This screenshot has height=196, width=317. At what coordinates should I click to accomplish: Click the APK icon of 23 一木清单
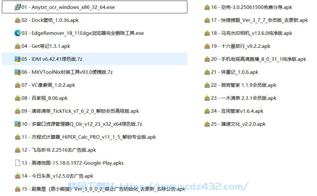tap(207, 98)
